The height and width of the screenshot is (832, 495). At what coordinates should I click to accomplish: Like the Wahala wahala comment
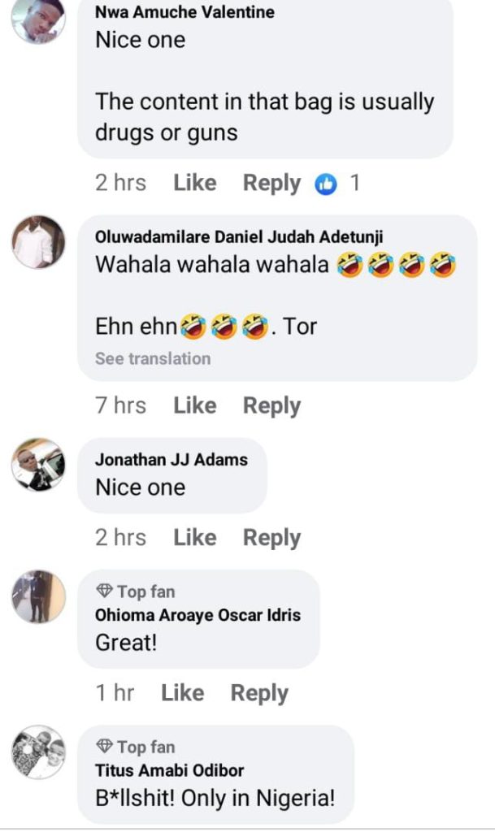coord(195,405)
